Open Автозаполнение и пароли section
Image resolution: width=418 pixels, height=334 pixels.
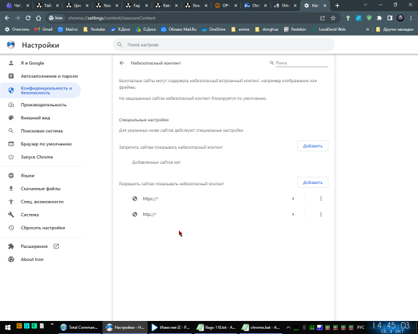40,76
